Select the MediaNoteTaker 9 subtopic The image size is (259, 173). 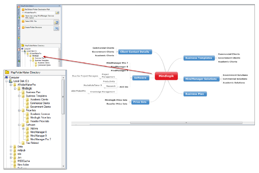92,85
